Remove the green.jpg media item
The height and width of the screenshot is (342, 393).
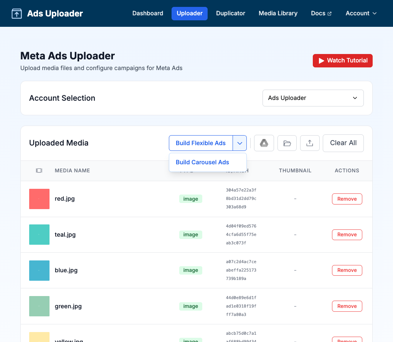click(x=347, y=306)
